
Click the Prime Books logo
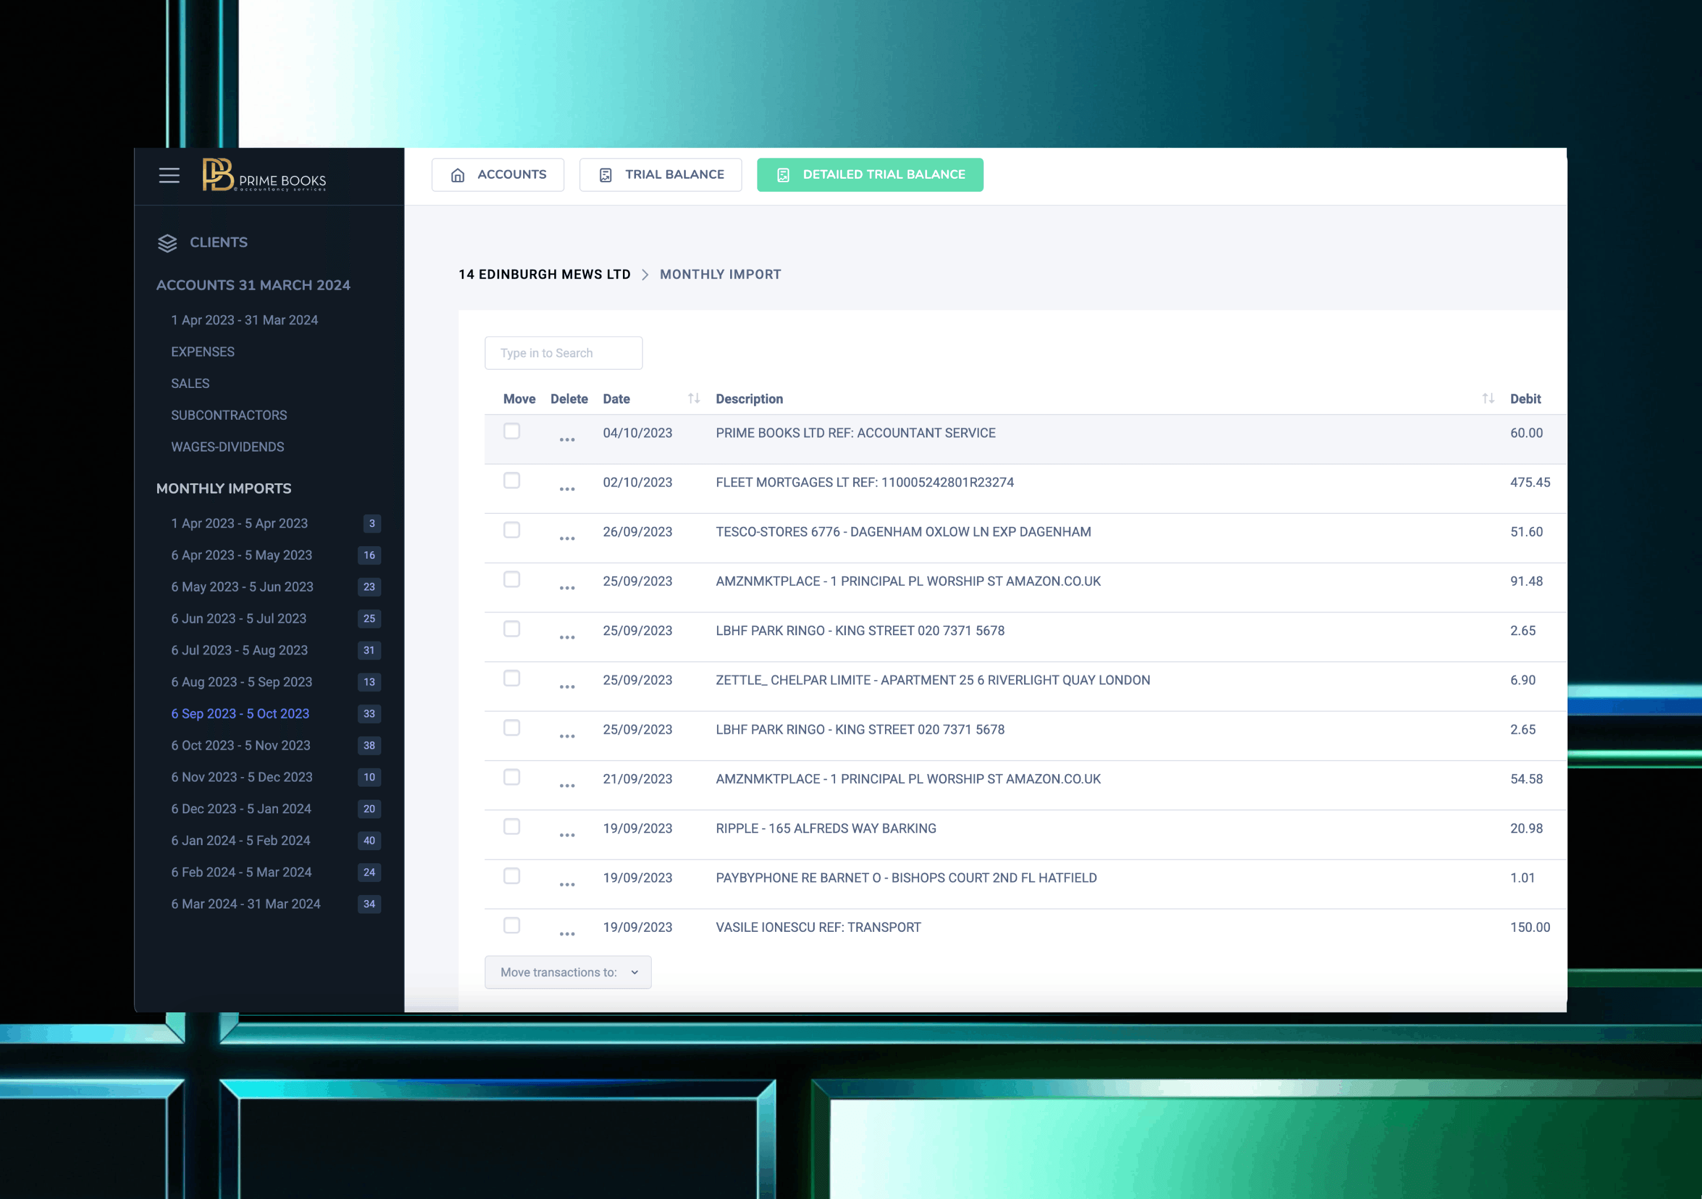264,176
